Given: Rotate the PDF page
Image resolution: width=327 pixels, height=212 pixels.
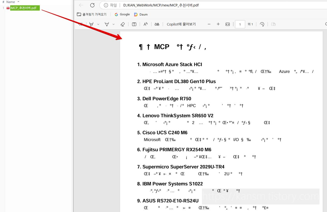Looking at the screenshot, I should pyautogui.click(x=262, y=24).
